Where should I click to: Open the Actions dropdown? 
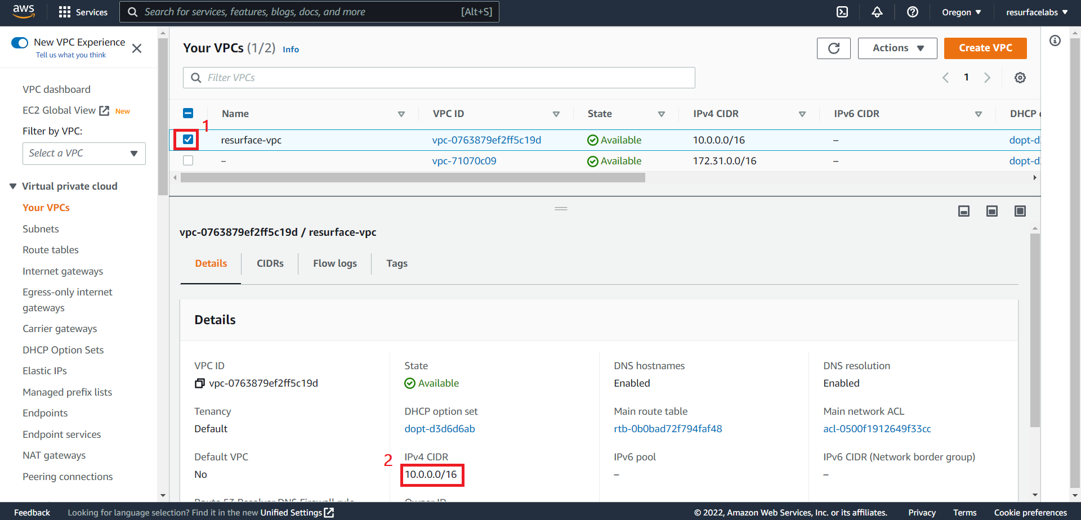pos(897,48)
